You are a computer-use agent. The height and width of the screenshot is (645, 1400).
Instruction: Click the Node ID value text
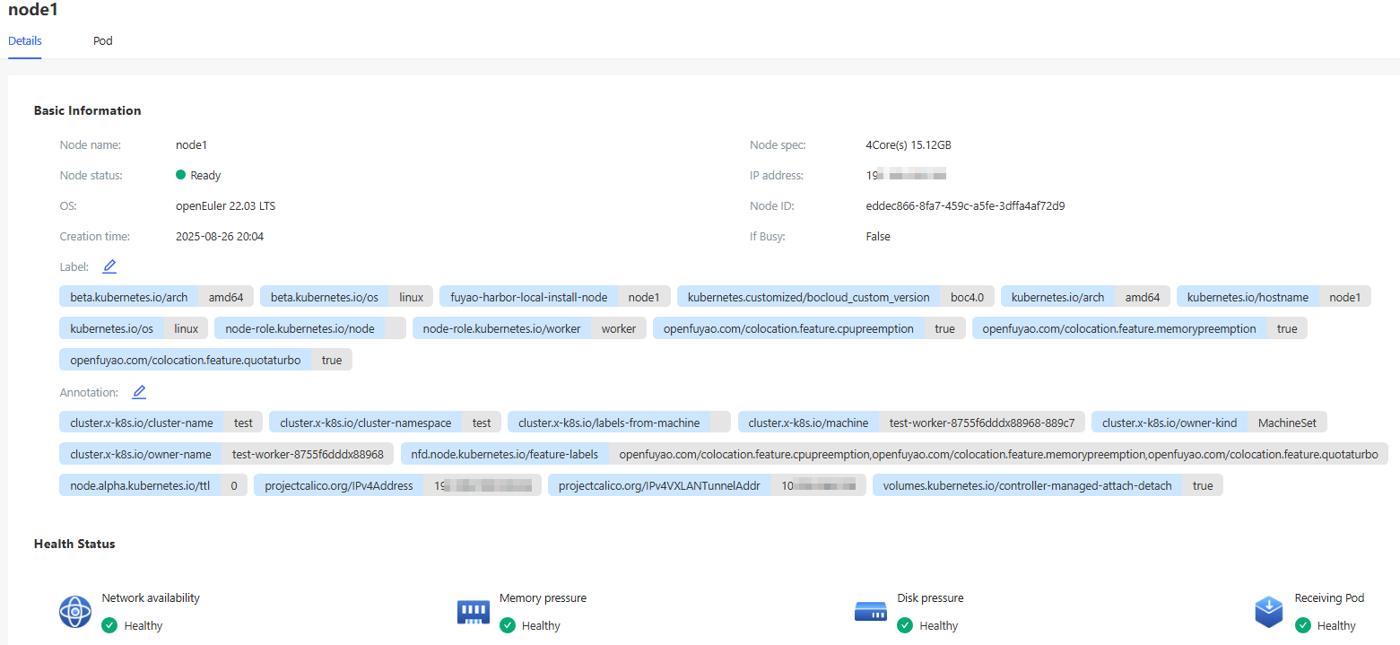tap(959, 206)
